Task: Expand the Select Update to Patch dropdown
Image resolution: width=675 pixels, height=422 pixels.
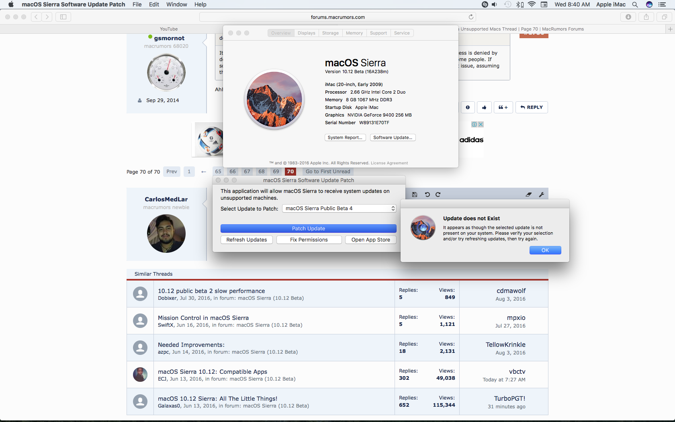Action: (x=339, y=209)
